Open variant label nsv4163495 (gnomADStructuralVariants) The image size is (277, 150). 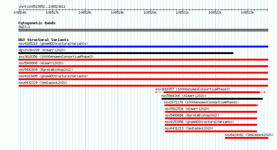pos(53,76)
